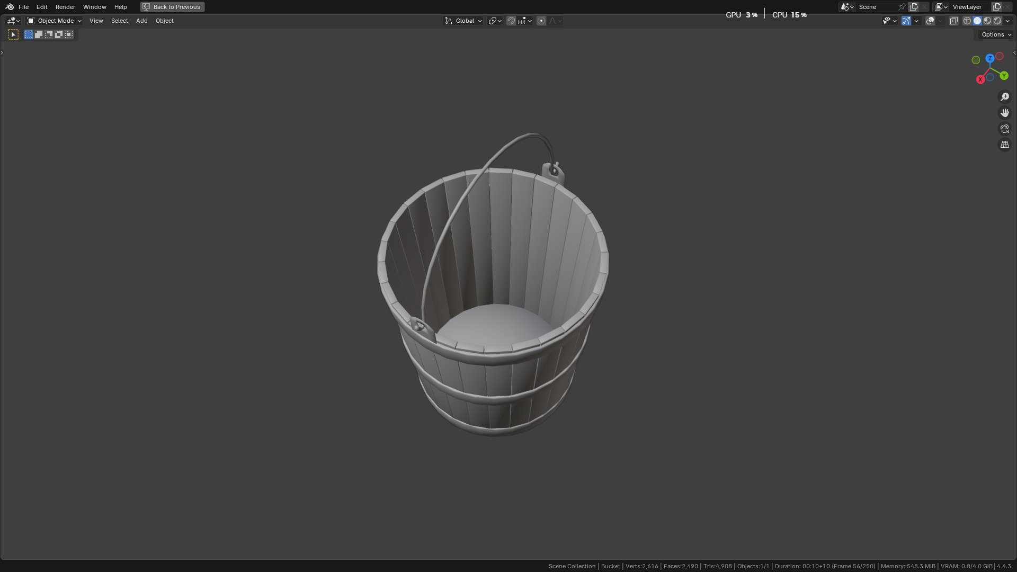Viewport: 1017px width, 572px height.
Task: Click the X axis on navigation gizmo
Action: [980, 79]
